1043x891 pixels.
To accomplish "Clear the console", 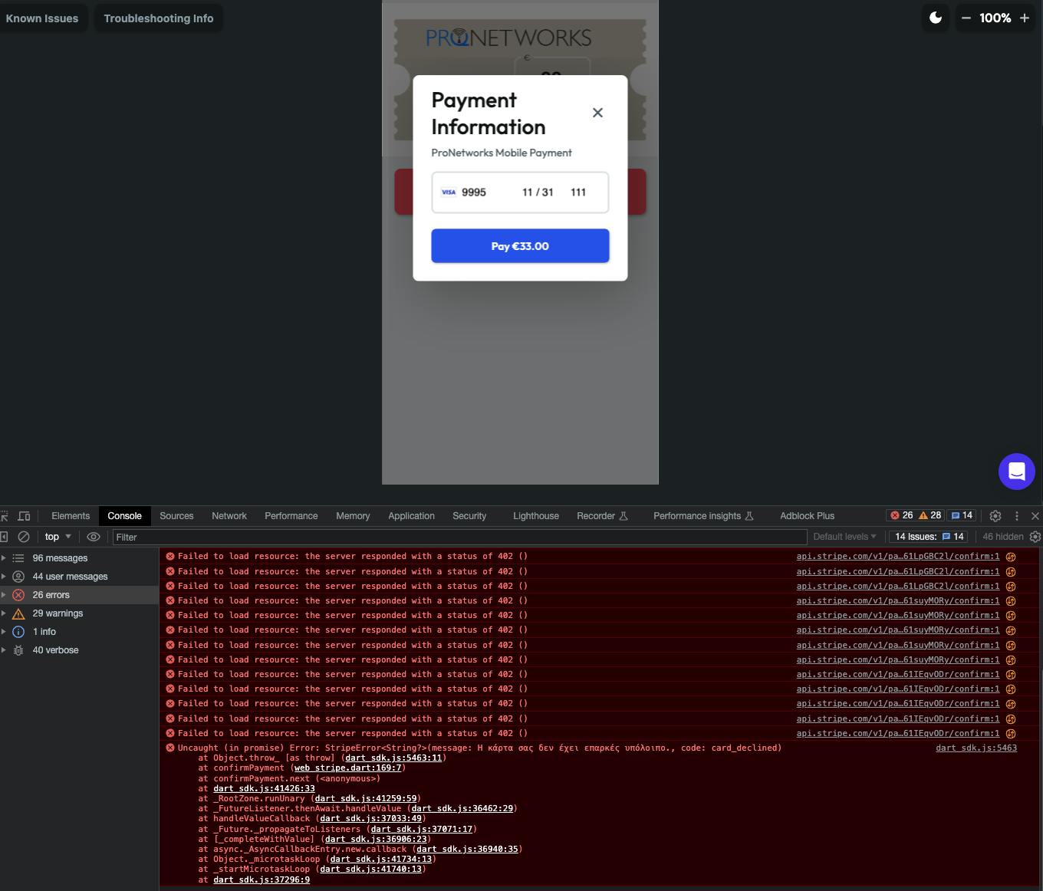I will (x=24, y=537).
